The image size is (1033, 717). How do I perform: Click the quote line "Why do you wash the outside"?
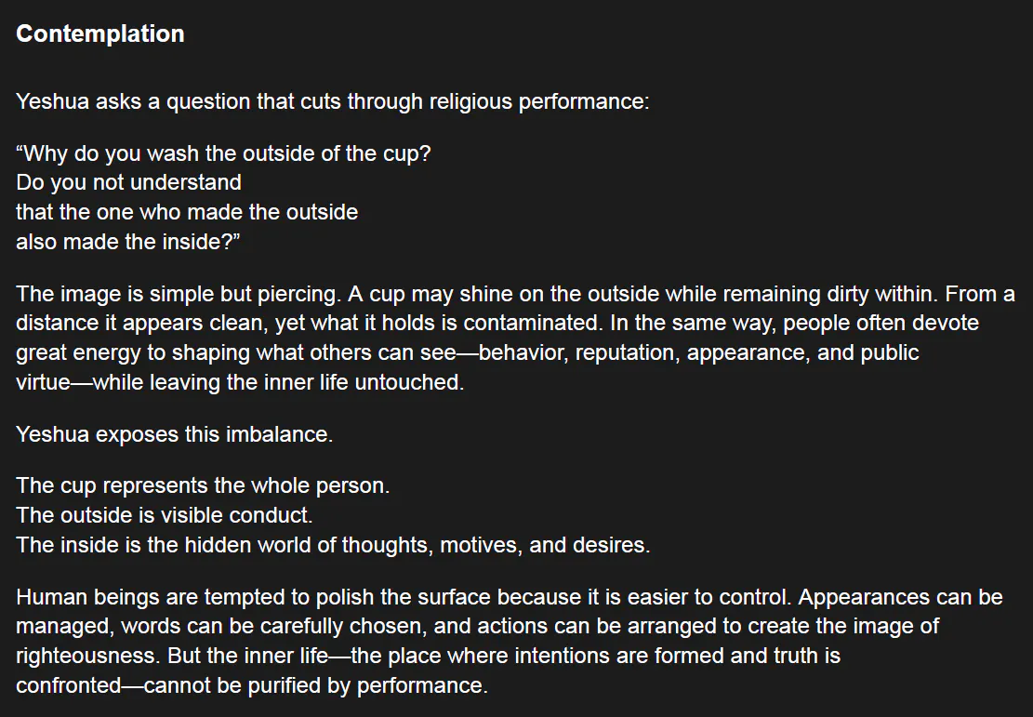point(223,153)
